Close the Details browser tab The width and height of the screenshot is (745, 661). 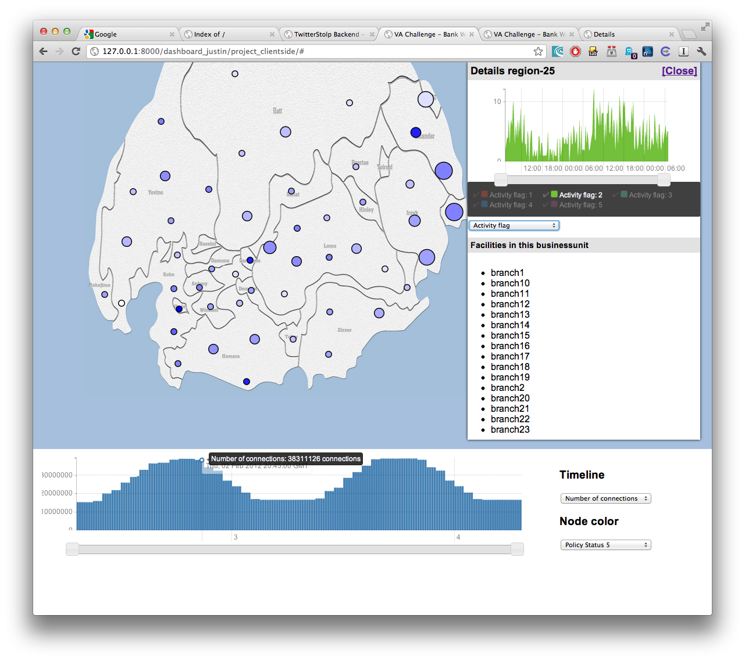click(672, 34)
